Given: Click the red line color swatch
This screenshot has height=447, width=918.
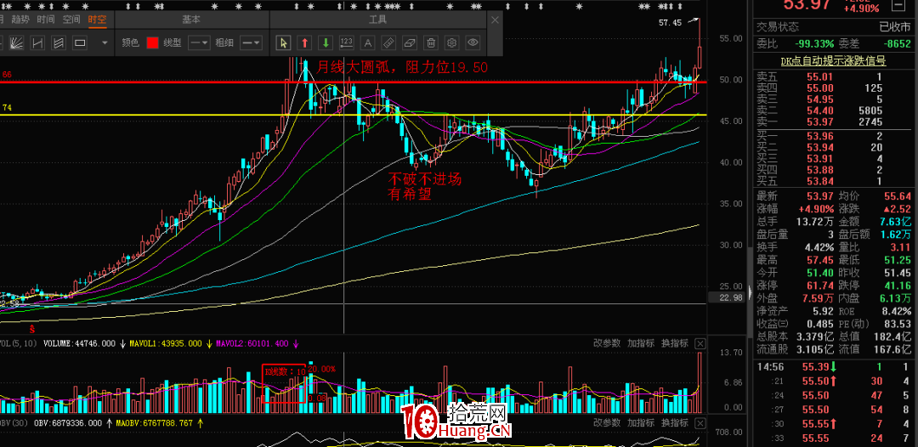Looking at the screenshot, I should (152, 42).
